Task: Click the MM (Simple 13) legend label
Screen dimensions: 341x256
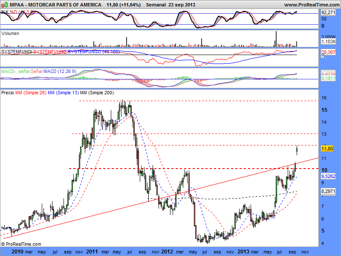Action: point(63,93)
